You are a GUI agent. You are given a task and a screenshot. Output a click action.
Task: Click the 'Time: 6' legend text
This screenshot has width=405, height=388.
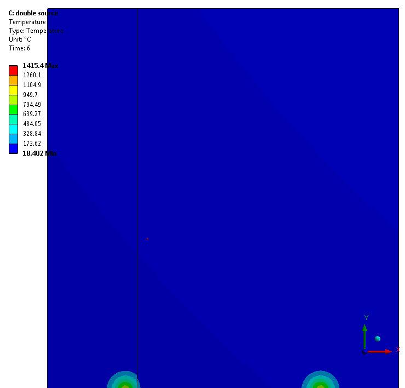[19, 48]
